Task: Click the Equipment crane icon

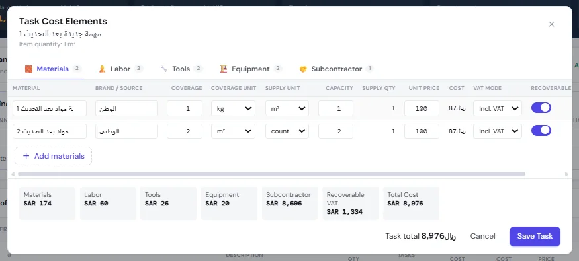Action: 223,69
